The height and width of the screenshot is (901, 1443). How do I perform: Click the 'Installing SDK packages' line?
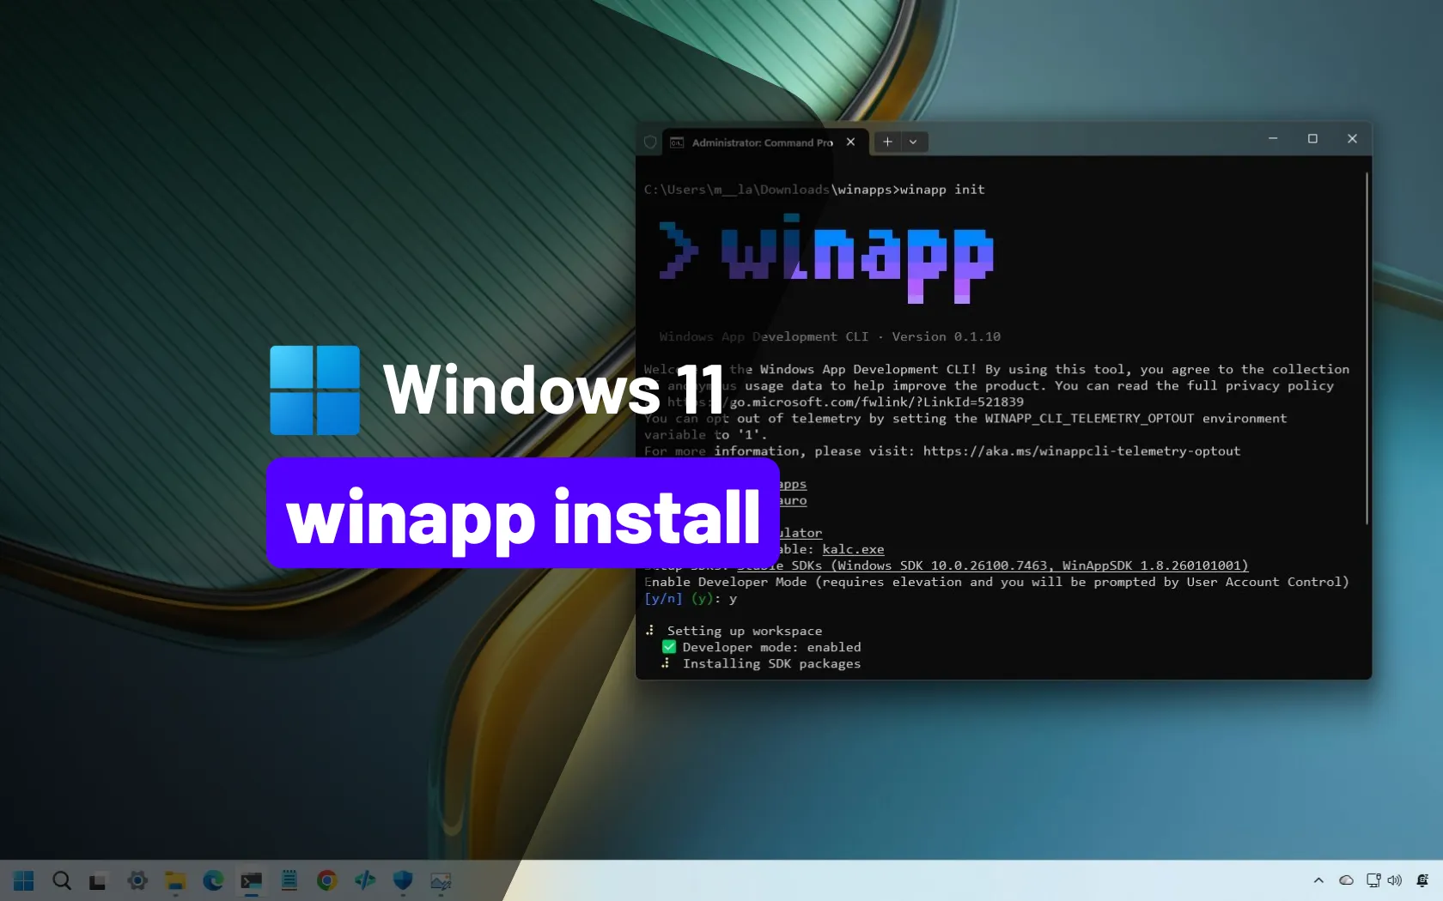tap(761, 664)
